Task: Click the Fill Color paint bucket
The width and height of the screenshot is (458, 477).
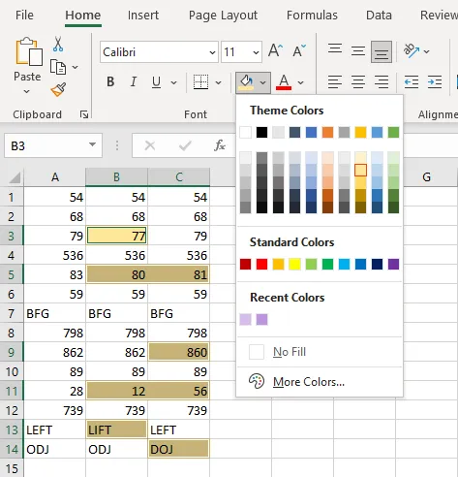Action: (247, 82)
